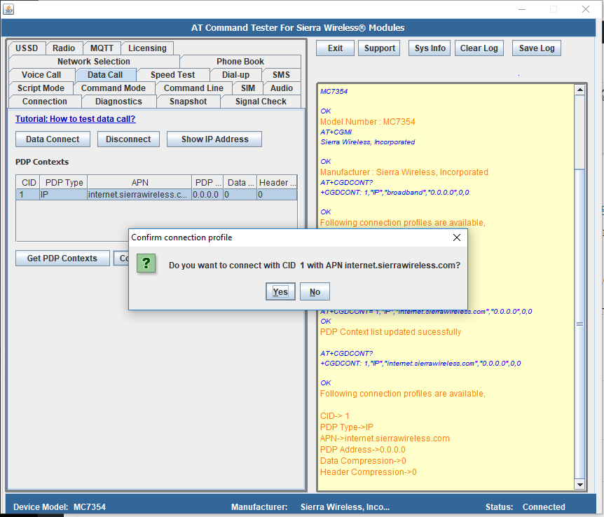Click the question mark icon in the dialog
604x517 pixels.
coord(146,263)
